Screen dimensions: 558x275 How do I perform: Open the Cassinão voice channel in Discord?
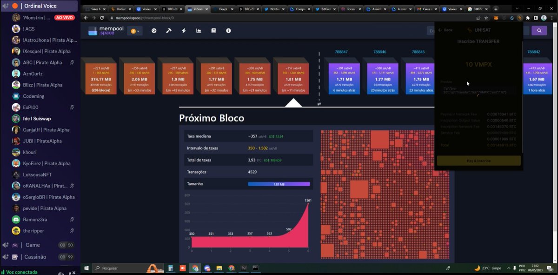[x=39, y=257]
